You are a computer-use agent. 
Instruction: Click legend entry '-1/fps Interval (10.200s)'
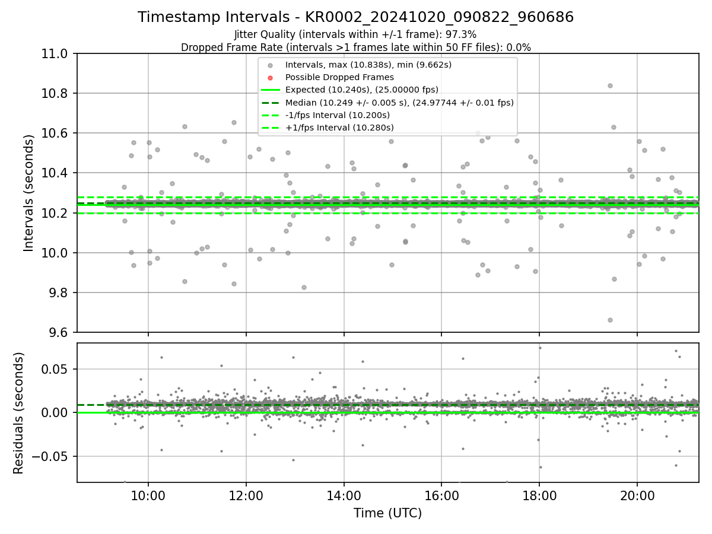[x=337, y=115]
